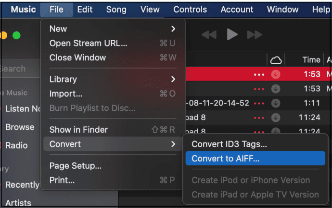The width and height of the screenshot is (332, 208).
Task: Sort by the Time column header
Action: [x=311, y=60]
